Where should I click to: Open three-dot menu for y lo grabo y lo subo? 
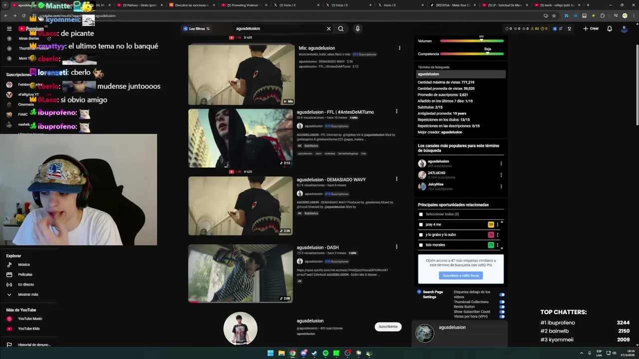(497, 235)
